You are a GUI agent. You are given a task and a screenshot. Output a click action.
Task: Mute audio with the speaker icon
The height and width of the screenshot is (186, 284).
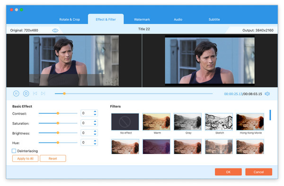pyautogui.click(x=267, y=94)
